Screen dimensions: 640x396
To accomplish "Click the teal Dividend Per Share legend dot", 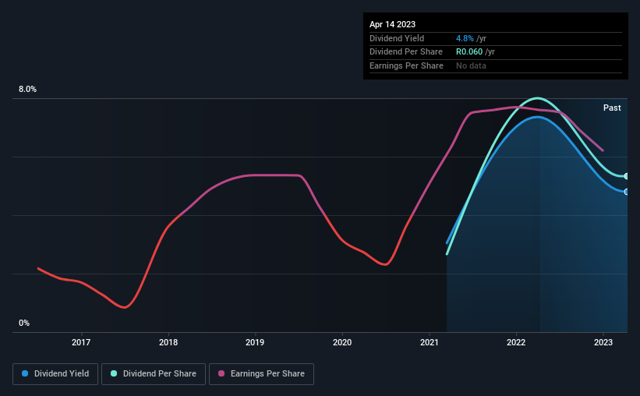I will [114, 373].
